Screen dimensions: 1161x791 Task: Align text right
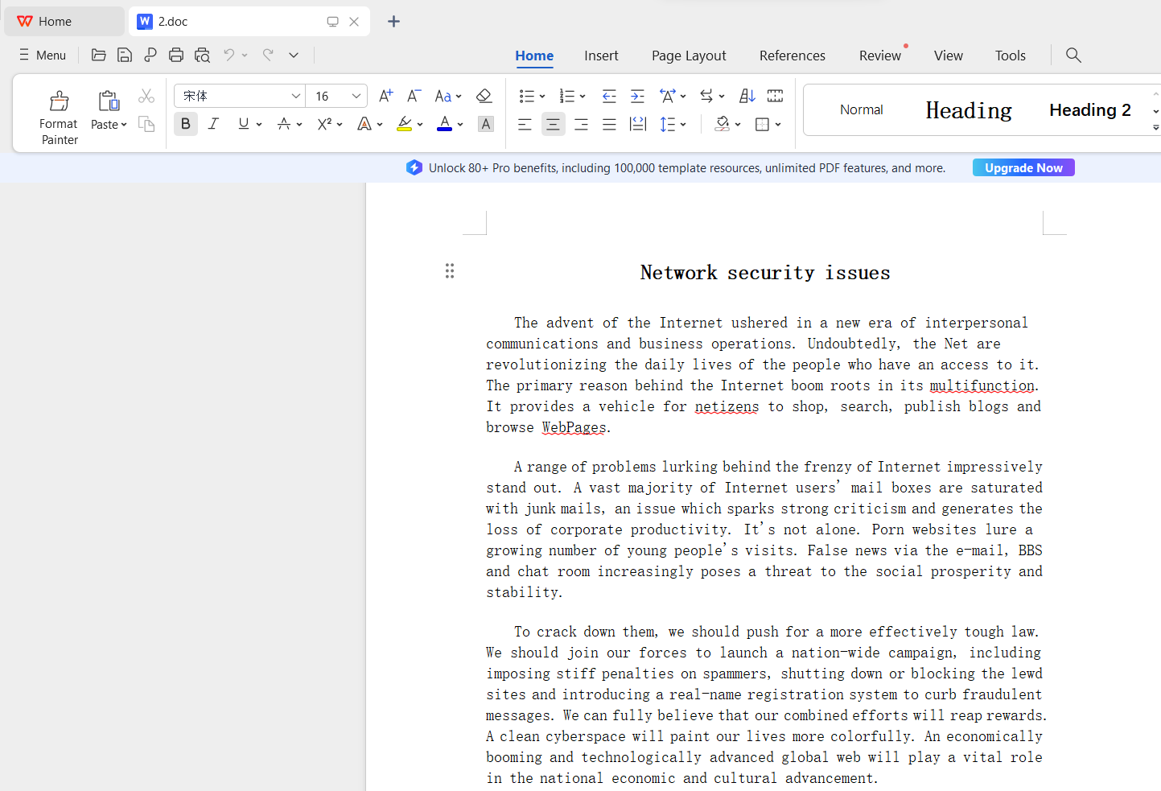click(x=581, y=124)
